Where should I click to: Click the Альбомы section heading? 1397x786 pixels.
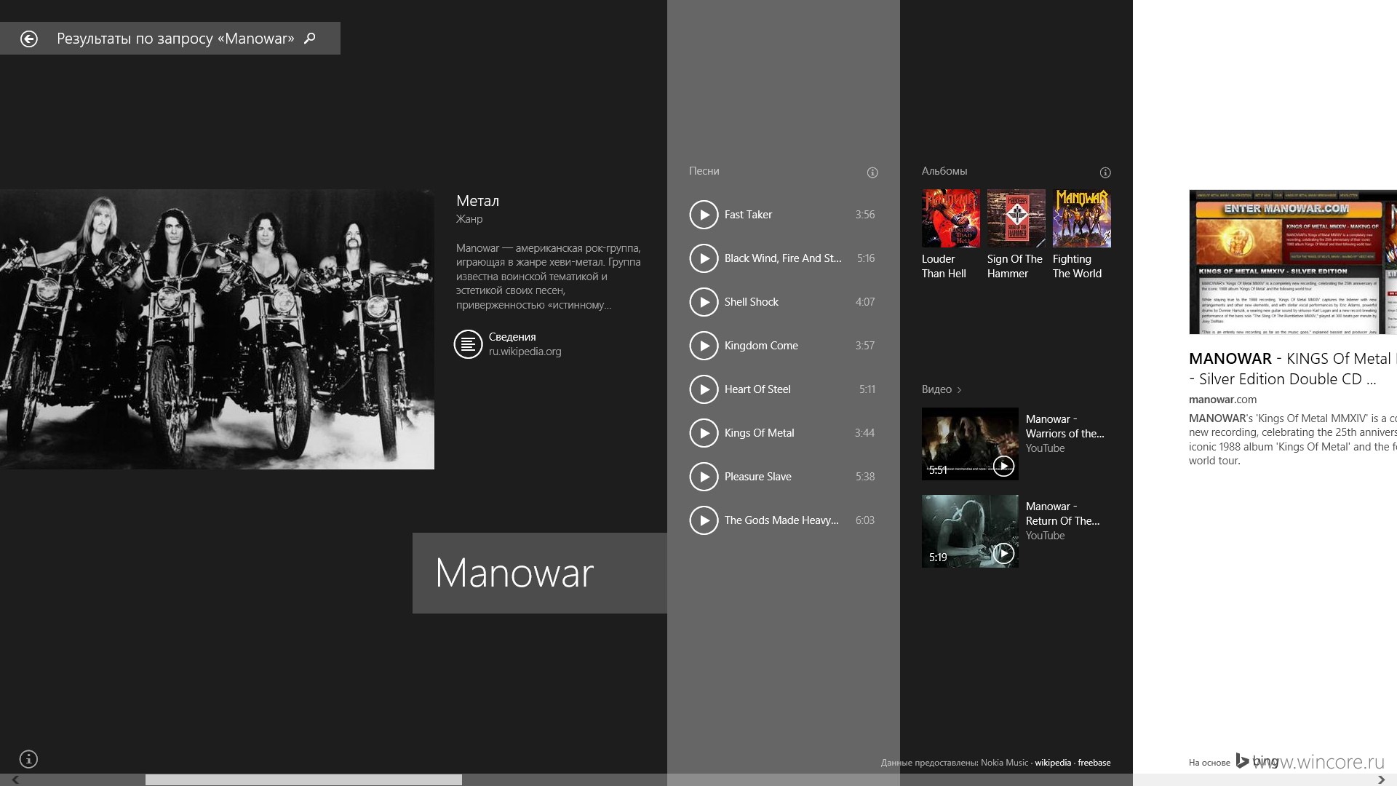pos(944,171)
